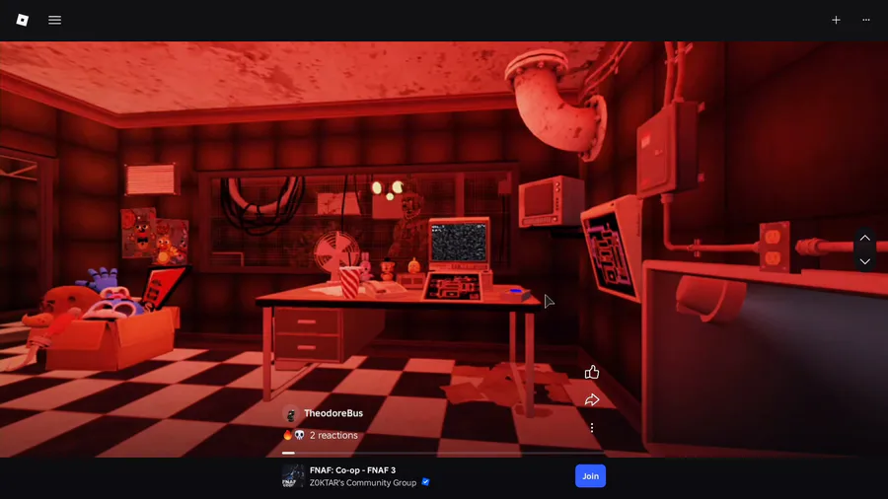The image size is (888, 499).
Task: Click the verified badge beside community group
Action: (425, 482)
